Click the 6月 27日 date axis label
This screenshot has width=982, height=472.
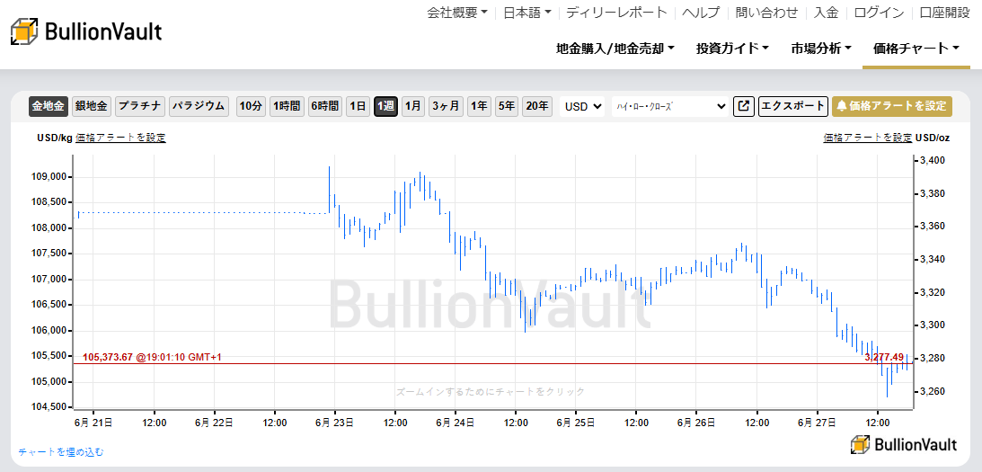pyautogui.click(x=817, y=423)
